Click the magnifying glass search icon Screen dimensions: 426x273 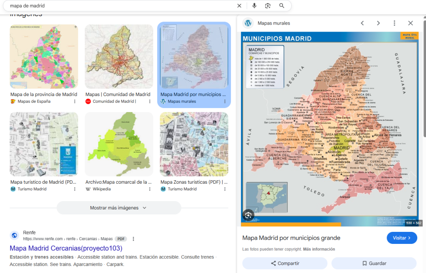click(282, 6)
